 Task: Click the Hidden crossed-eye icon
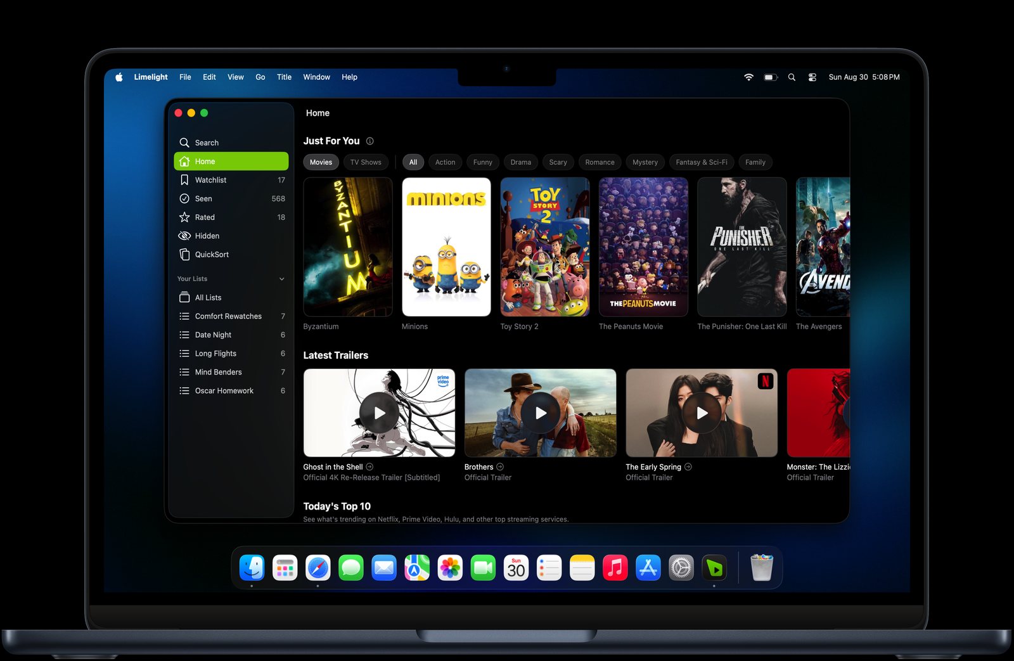(x=184, y=236)
